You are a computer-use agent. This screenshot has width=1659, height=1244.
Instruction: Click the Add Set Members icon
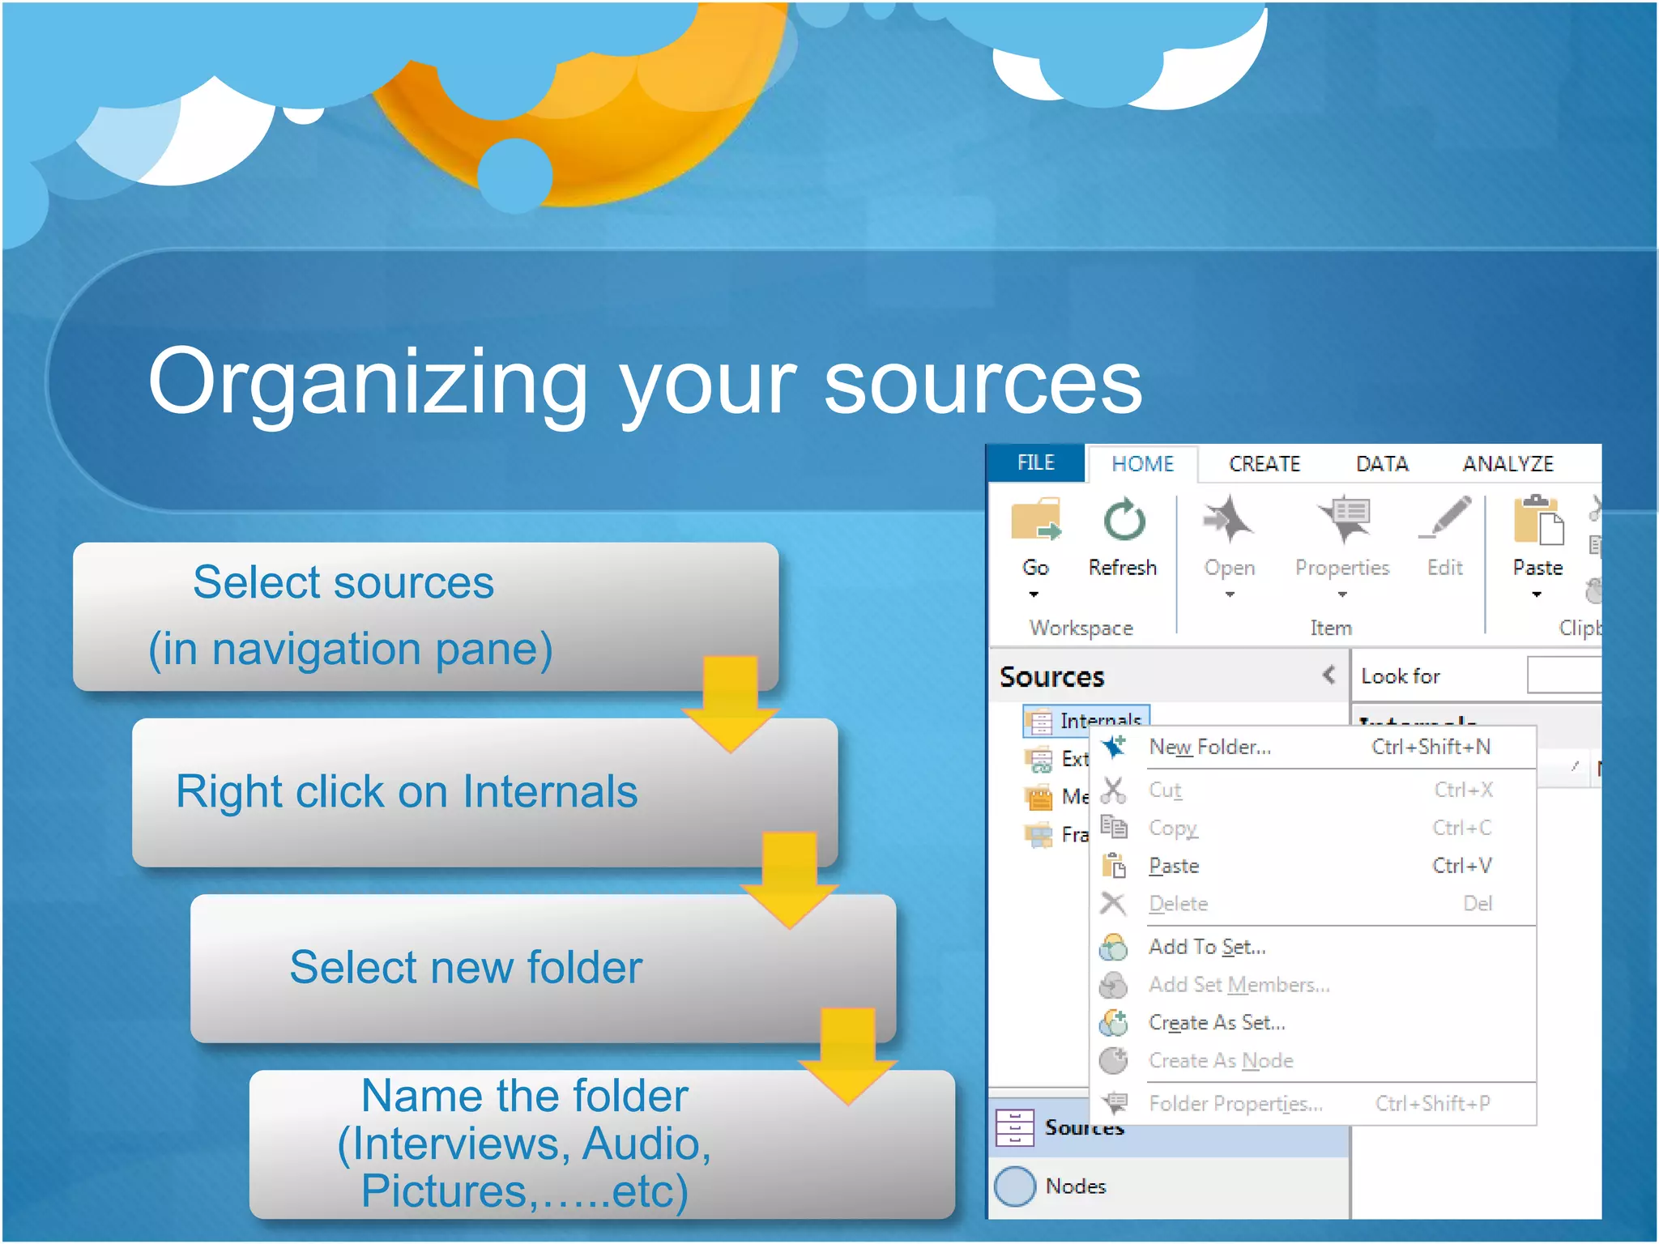click(1114, 985)
